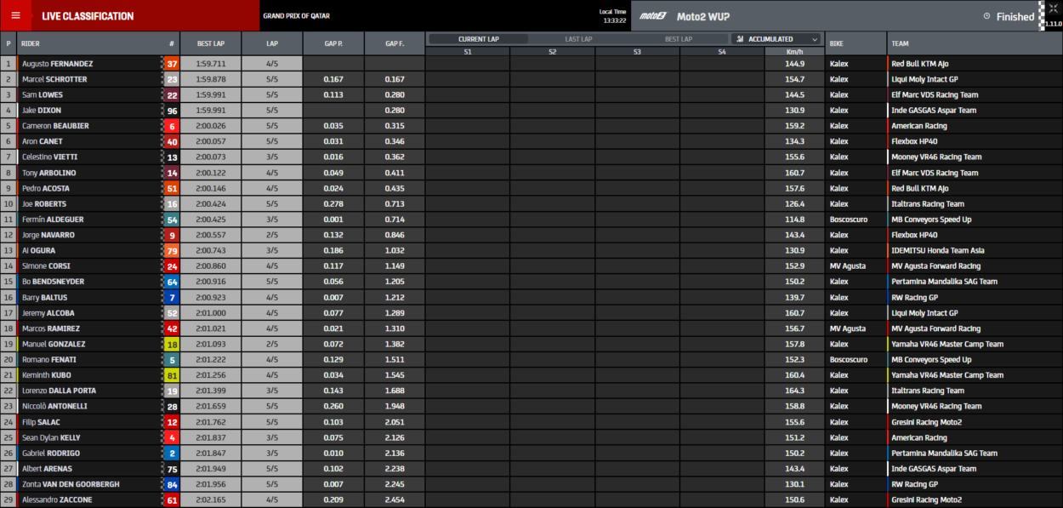The width and height of the screenshot is (1063, 508).
Task: Select rider Jake DIXON
Action: 42,111
